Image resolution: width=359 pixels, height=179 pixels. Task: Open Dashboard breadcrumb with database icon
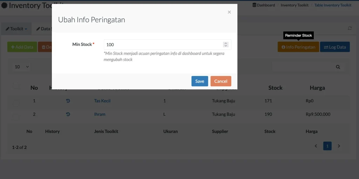(264, 5)
